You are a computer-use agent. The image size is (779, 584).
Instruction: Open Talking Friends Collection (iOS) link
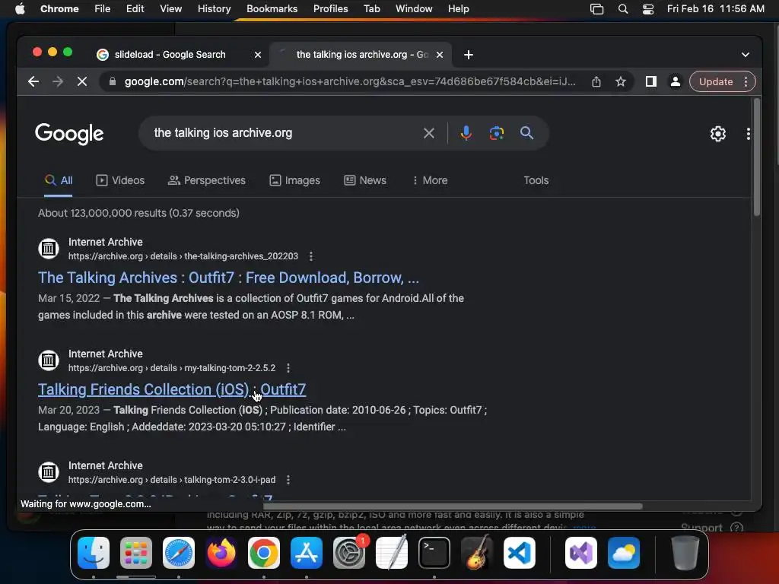point(172,389)
